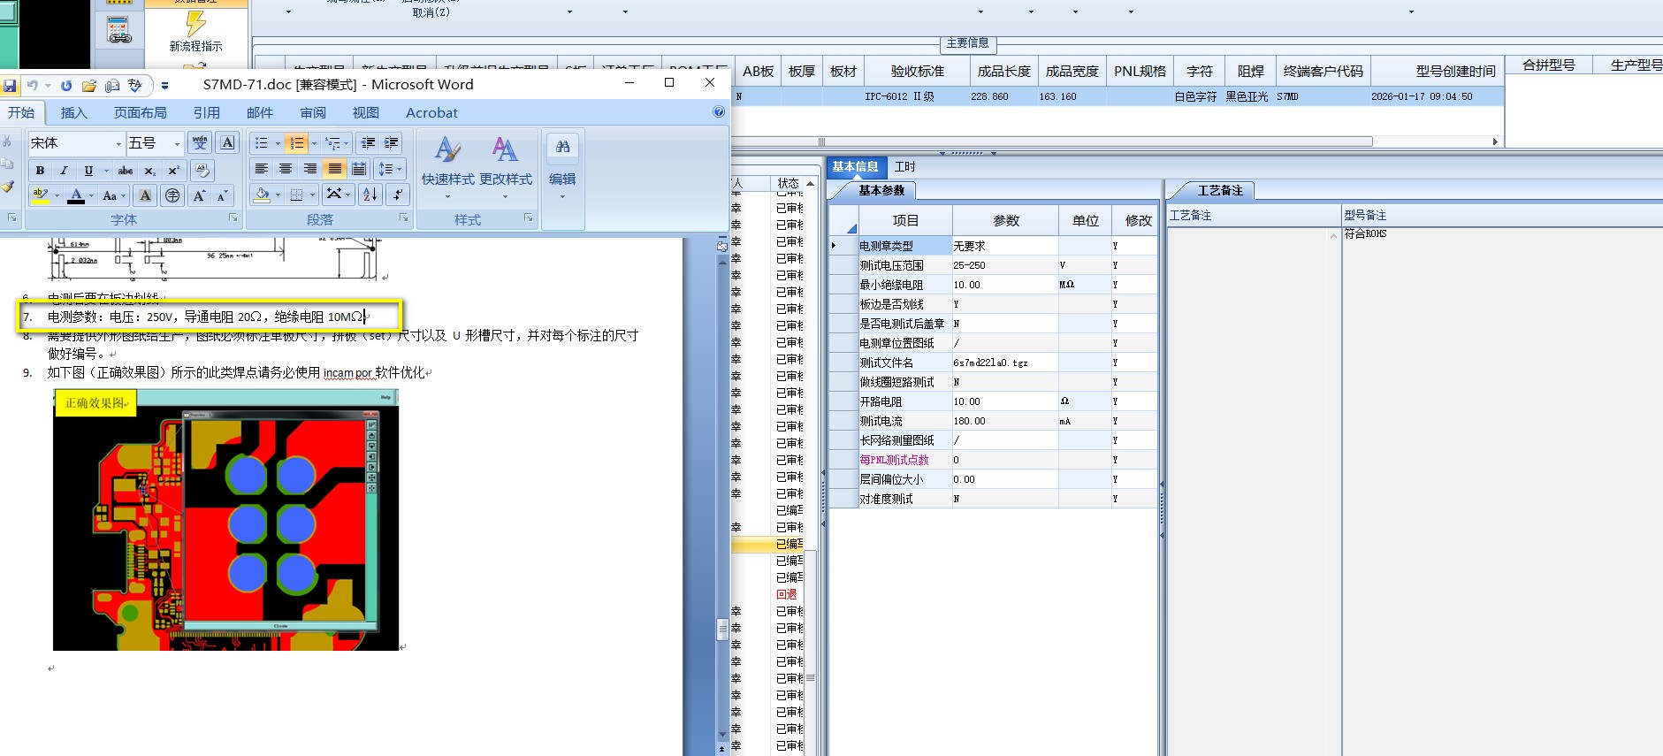Click the 测试文件名 value cell
Viewport: 1663px width, 756px height.
coord(1005,363)
